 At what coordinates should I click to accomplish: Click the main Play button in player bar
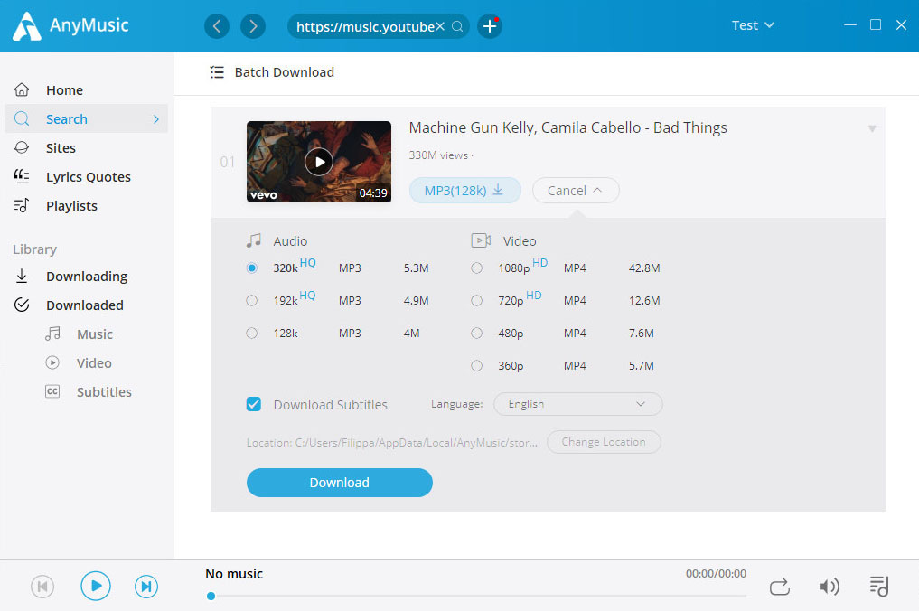[x=96, y=586]
